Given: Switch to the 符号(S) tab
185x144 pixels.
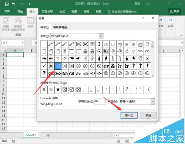Looking at the screenshot, I should click(x=45, y=27).
